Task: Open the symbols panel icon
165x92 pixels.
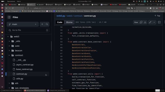Action: click(x=159, y=22)
